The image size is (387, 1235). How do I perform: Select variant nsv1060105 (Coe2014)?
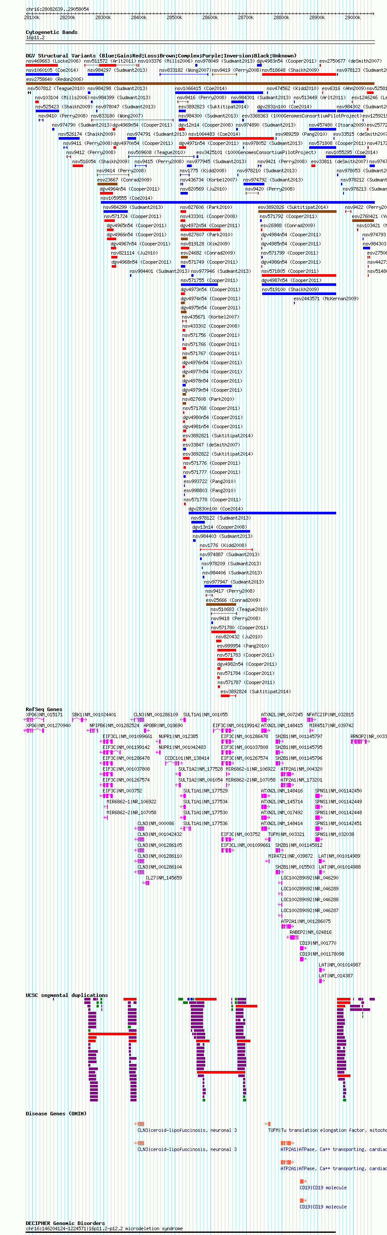click(52, 70)
